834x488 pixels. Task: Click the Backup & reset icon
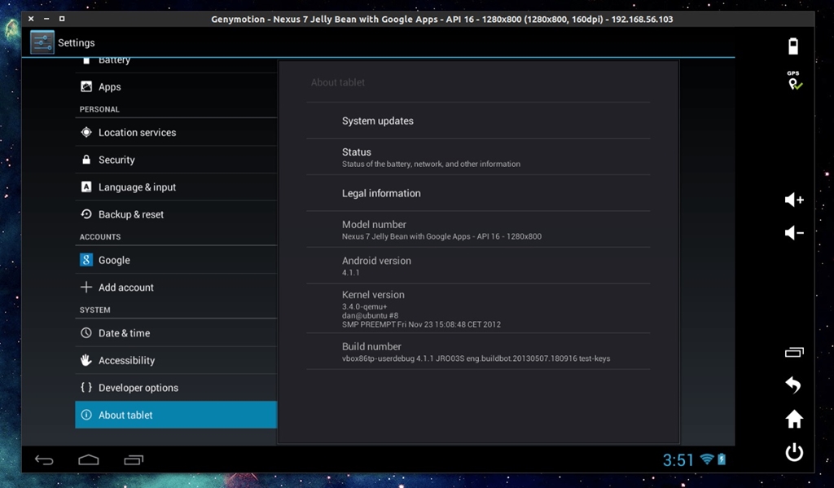pyautogui.click(x=86, y=214)
